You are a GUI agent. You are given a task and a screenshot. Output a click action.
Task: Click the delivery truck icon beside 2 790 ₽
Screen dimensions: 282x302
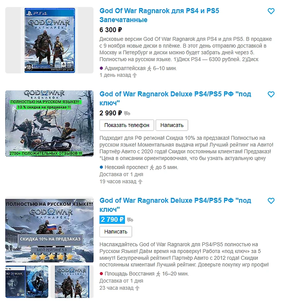[x=130, y=220]
